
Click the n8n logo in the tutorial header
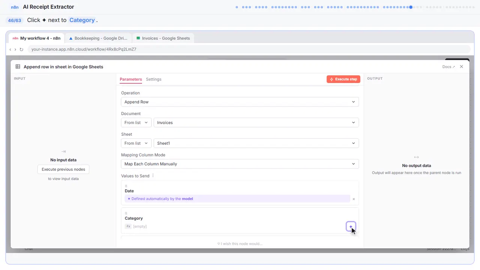click(x=15, y=7)
